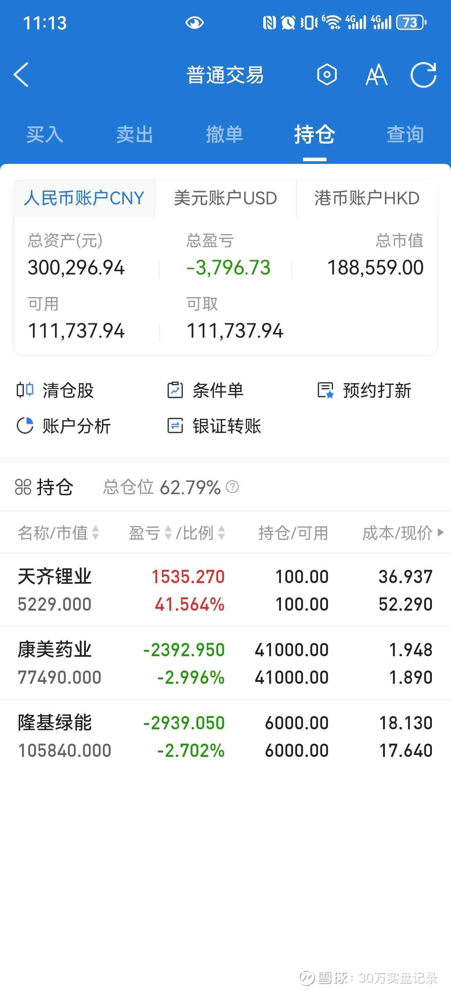This screenshot has height=992, width=451.
Task: Open the 隆基绿能 holding row
Action: (225, 736)
